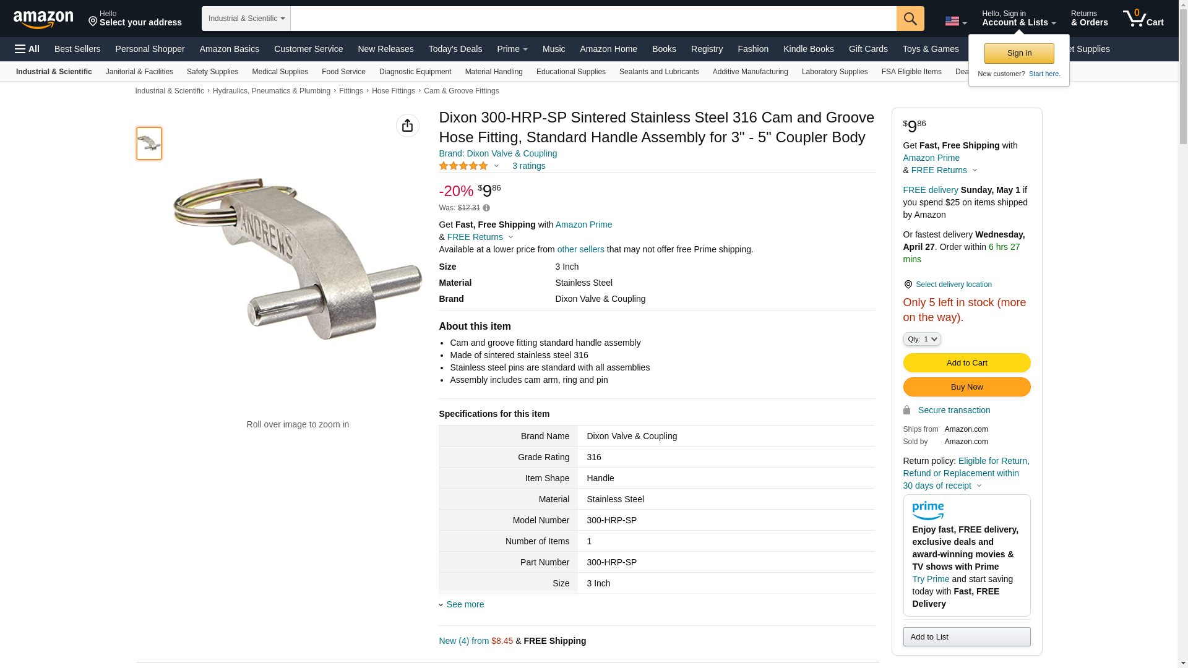The image size is (1188, 668).
Task: Select the Safety Supplies category tab
Action: (x=212, y=72)
